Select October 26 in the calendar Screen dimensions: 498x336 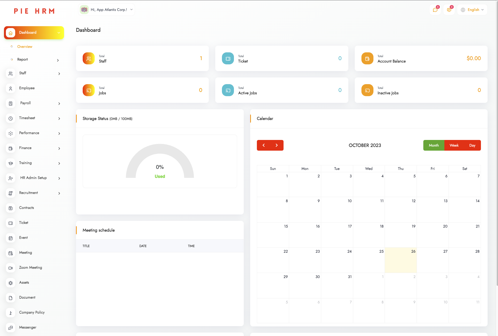(401, 260)
